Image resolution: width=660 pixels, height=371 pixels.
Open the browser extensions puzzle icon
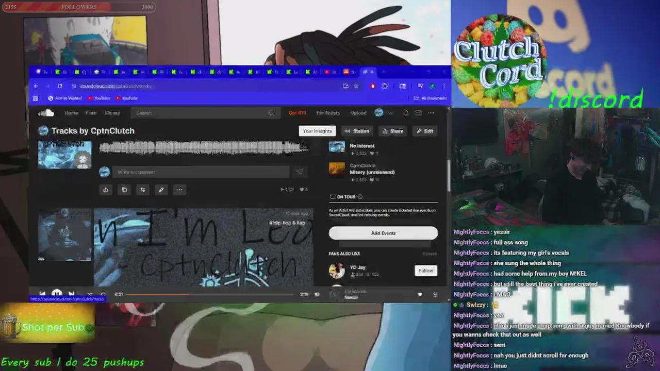[x=385, y=86]
